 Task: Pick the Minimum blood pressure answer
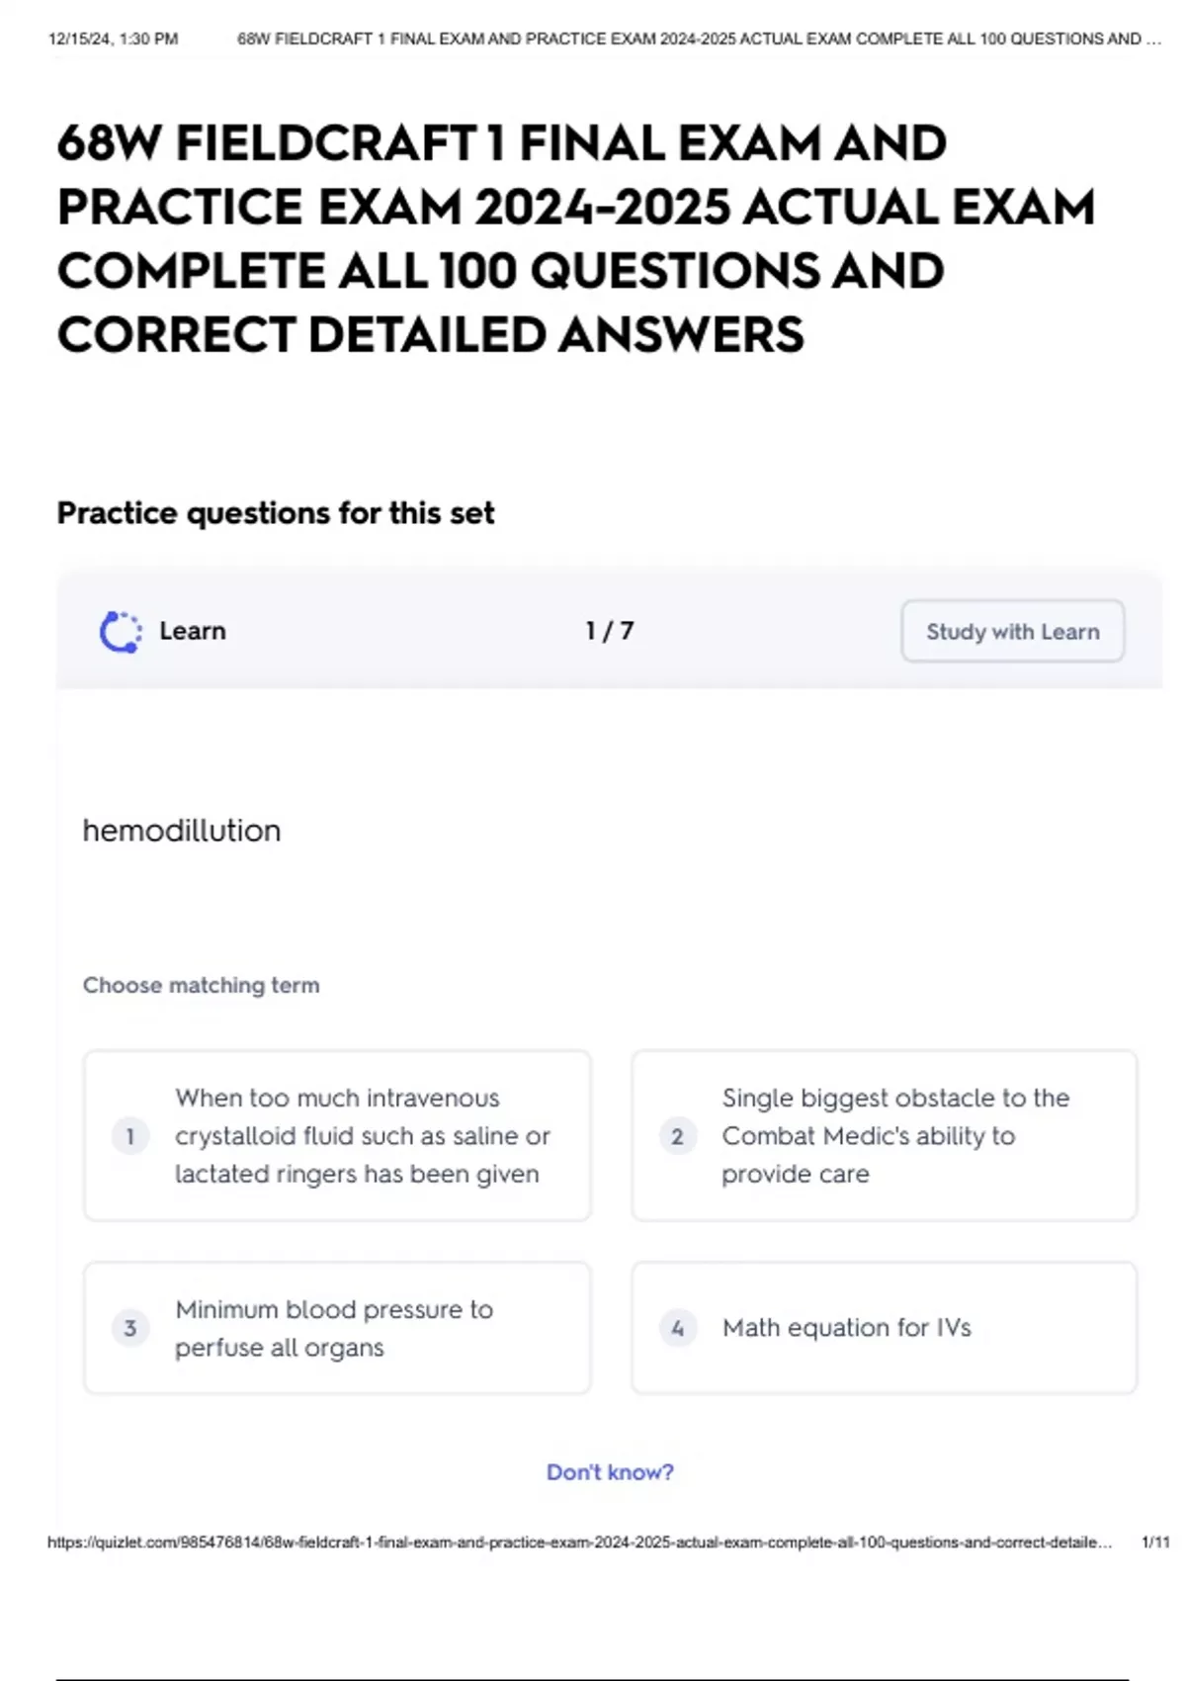click(337, 1328)
